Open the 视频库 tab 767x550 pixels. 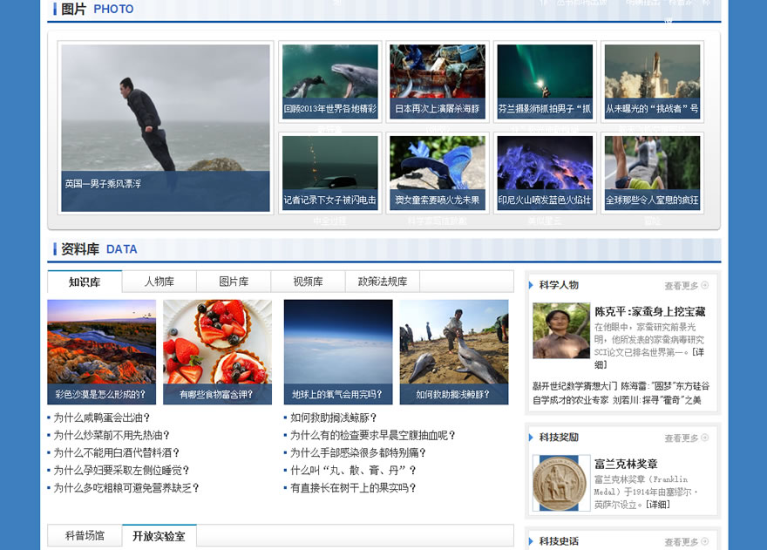309,282
